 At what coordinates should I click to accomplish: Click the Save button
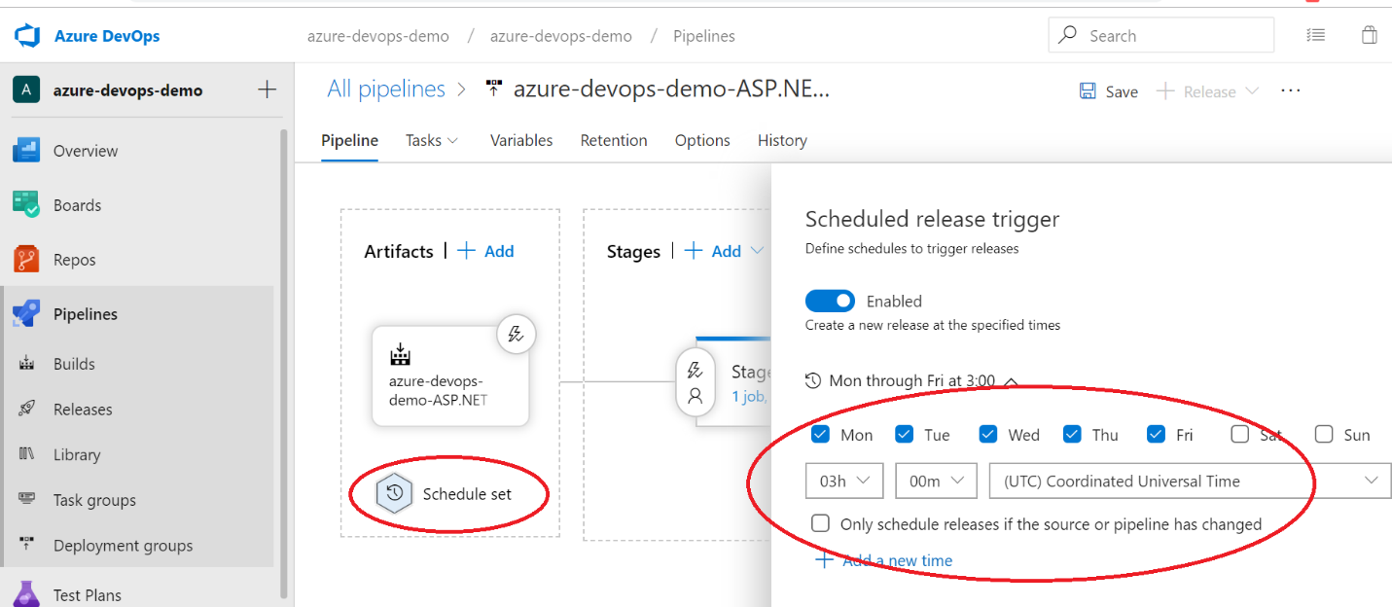tap(1109, 91)
